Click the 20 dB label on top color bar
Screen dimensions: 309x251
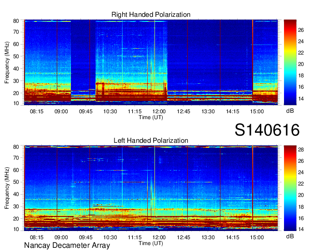coord(301,64)
